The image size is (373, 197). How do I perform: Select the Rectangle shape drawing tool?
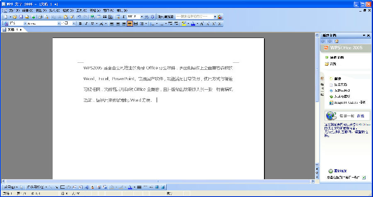(x=63, y=187)
